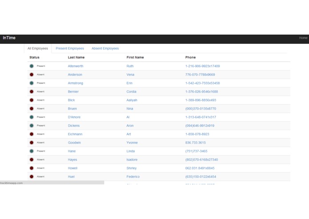Click the Phone column header
Screen dimensions: 309x219
click(190, 57)
